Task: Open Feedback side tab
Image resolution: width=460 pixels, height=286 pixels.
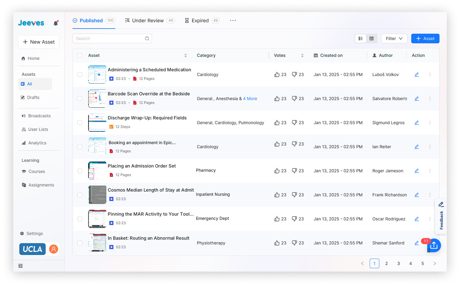Action: pos(441,217)
